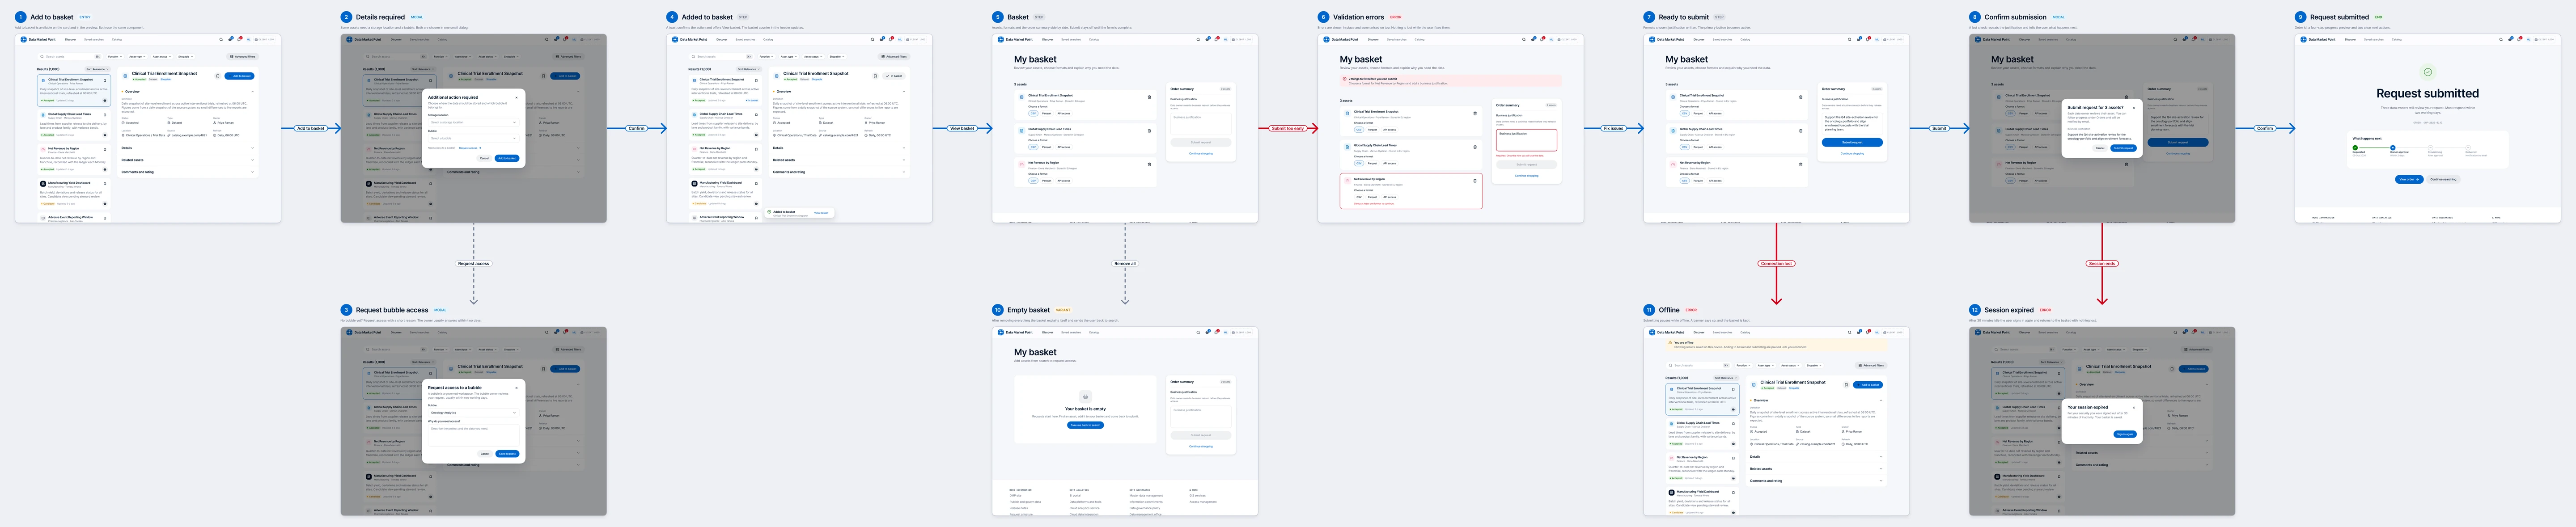This screenshot has height=527, width=2576.
Task: Open Saved searches in Add to basket frame
Action: click(x=94, y=40)
